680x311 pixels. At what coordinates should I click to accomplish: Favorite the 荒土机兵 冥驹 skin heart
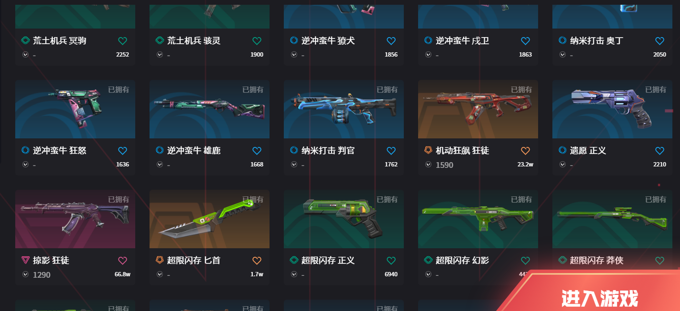[x=122, y=41]
